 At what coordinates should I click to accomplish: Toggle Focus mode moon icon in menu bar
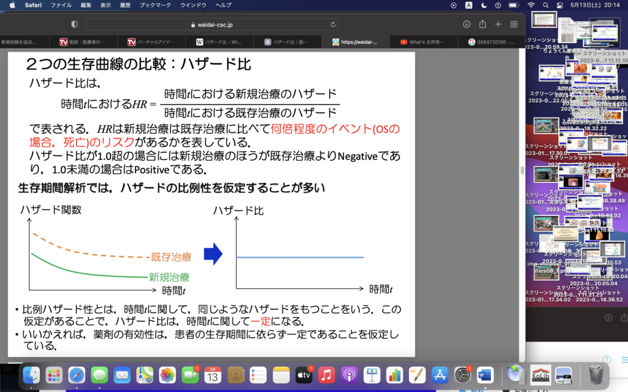pyautogui.click(x=484, y=5)
